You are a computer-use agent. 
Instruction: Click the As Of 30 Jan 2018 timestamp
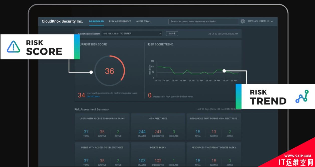point(223,34)
